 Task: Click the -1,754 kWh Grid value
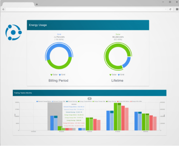pyautogui.click(x=59, y=37)
